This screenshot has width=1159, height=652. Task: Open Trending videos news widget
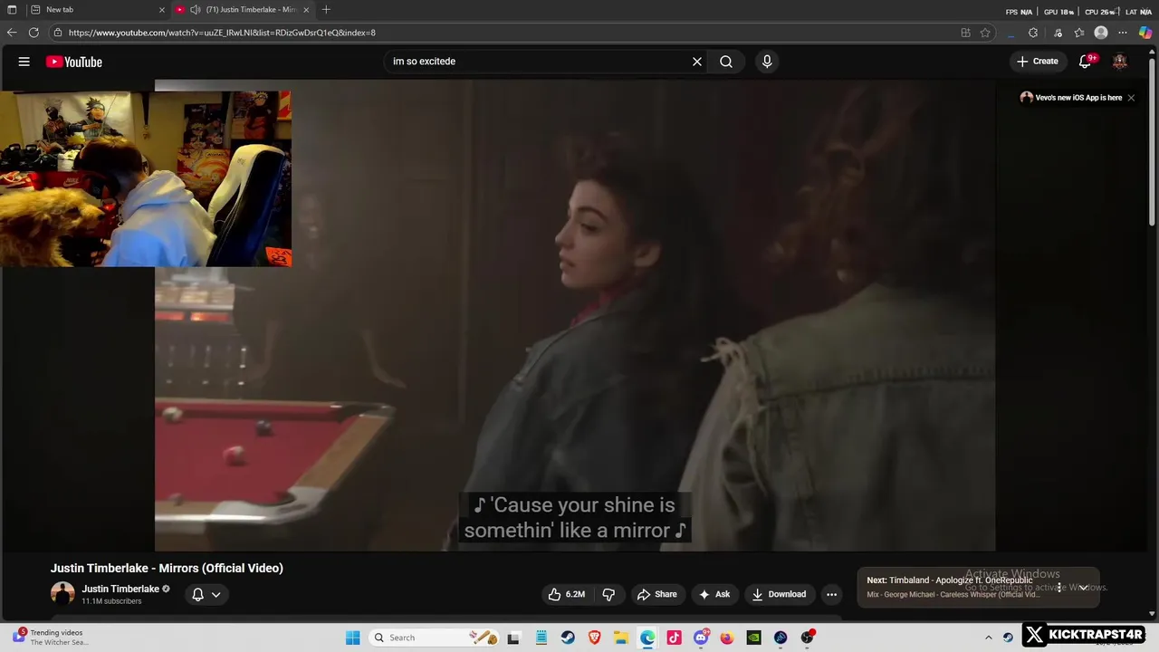(x=51, y=638)
